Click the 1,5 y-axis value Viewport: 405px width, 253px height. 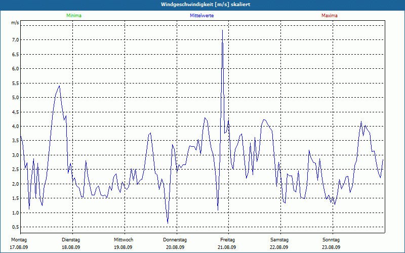15,198
